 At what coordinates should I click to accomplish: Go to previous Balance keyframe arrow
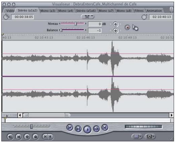pos(110,31)
